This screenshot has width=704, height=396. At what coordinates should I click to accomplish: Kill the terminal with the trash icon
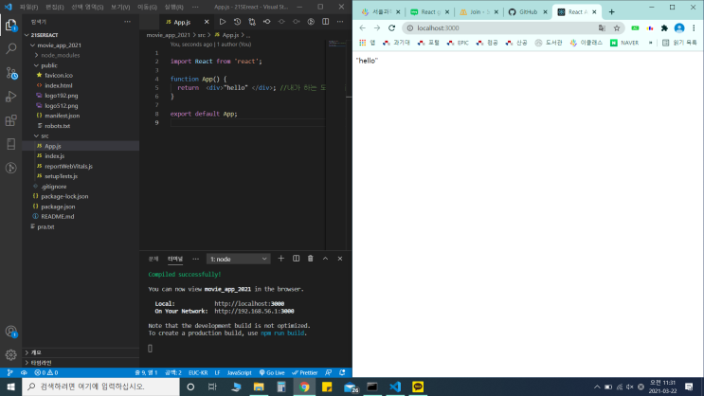(x=310, y=259)
